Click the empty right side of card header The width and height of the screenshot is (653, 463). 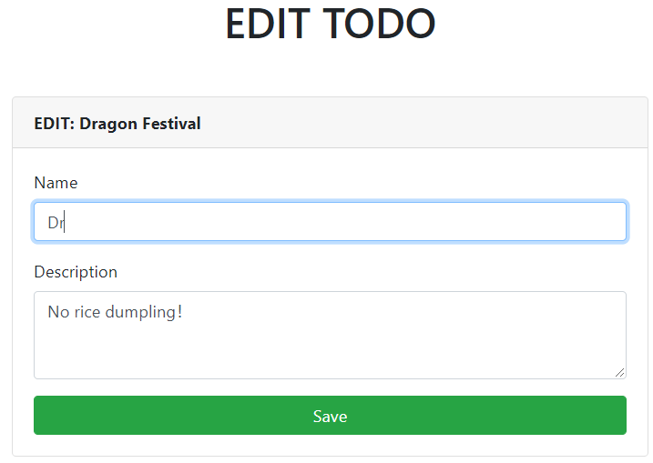(455, 123)
